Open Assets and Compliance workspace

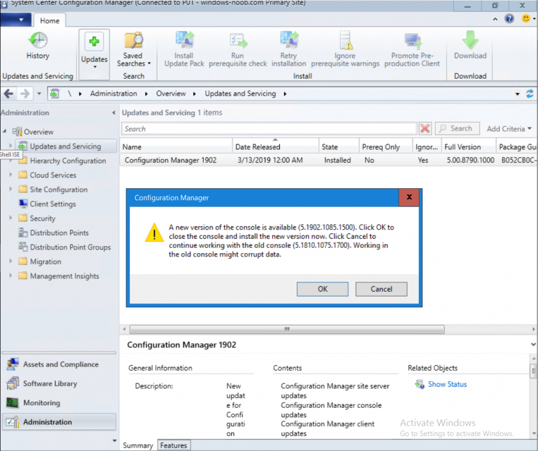pyautogui.click(x=59, y=364)
